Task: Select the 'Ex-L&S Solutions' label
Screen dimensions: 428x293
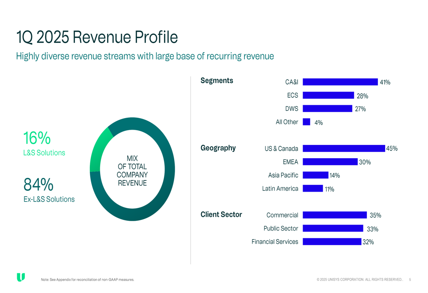Action: click(x=49, y=199)
